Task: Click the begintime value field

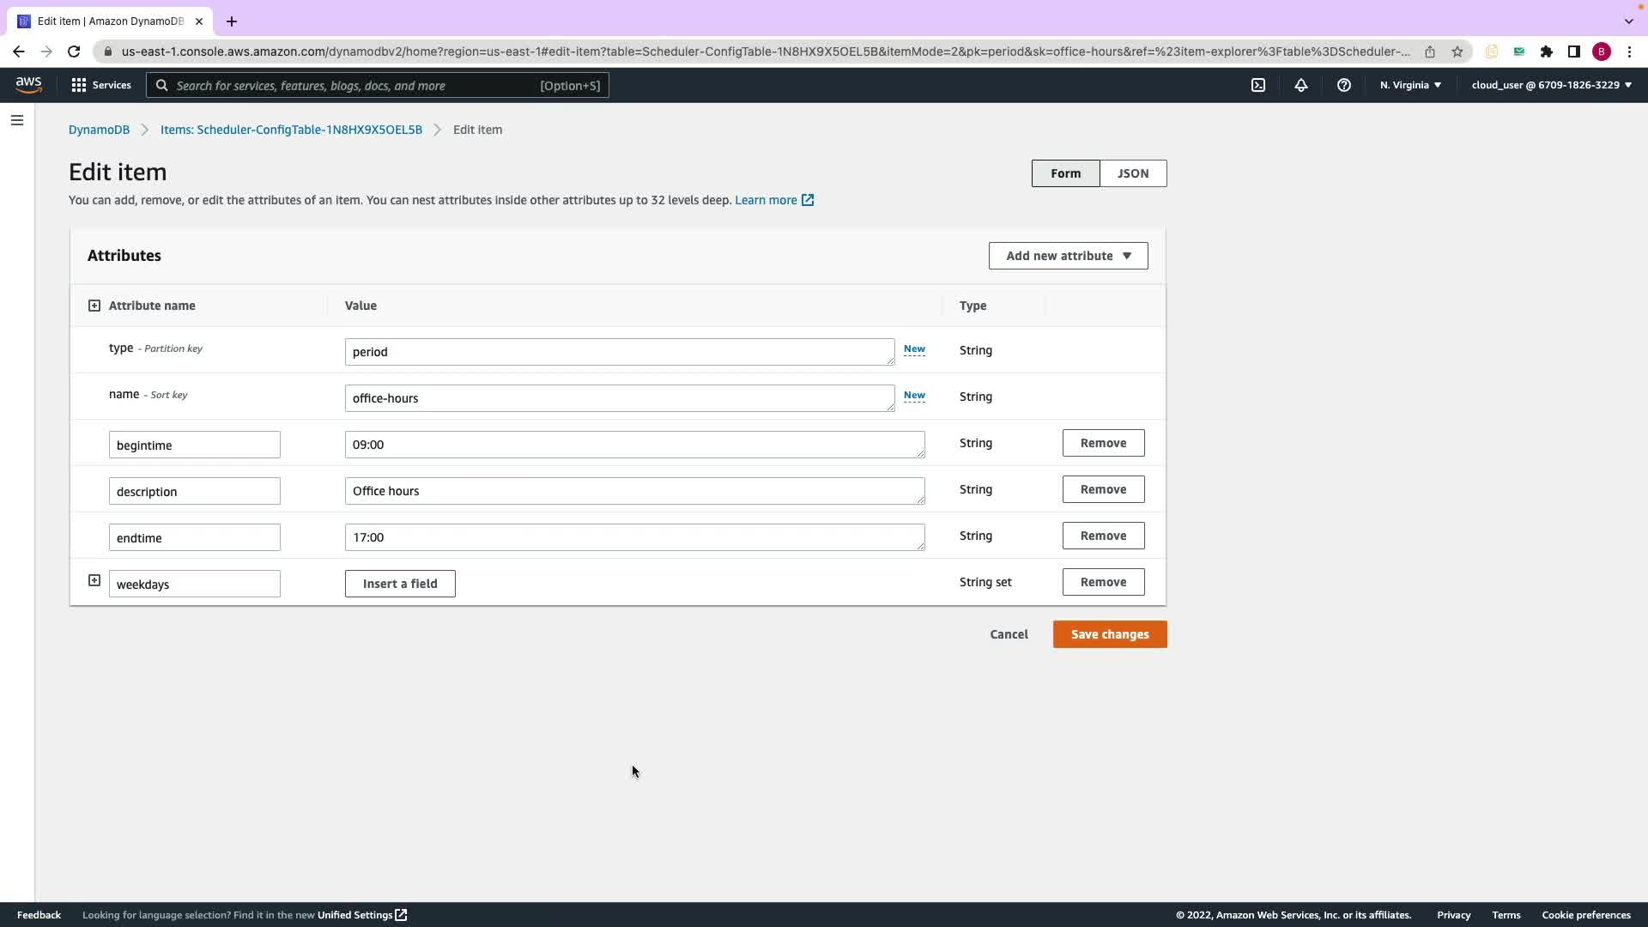Action: click(x=634, y=445)
